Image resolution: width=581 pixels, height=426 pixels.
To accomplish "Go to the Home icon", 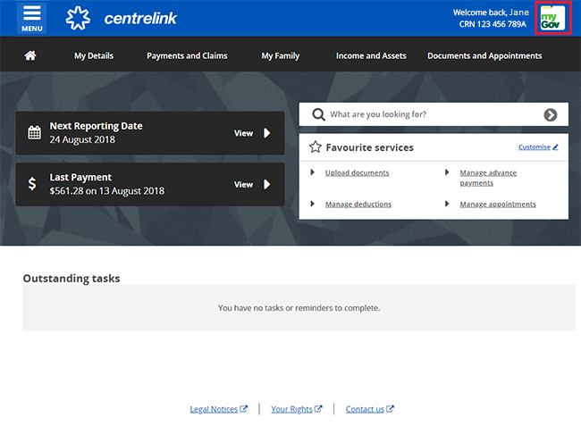I will (30, 55).
